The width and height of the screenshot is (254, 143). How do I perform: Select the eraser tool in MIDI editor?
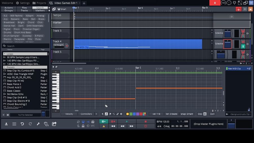tap(110, 114)
